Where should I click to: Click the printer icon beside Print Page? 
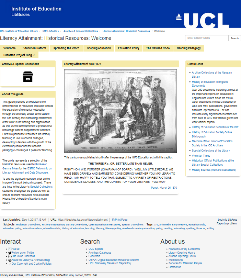113,220
